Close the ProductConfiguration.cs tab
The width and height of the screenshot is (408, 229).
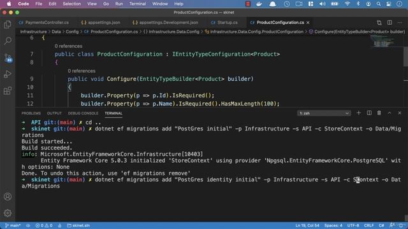coord(308,23)
